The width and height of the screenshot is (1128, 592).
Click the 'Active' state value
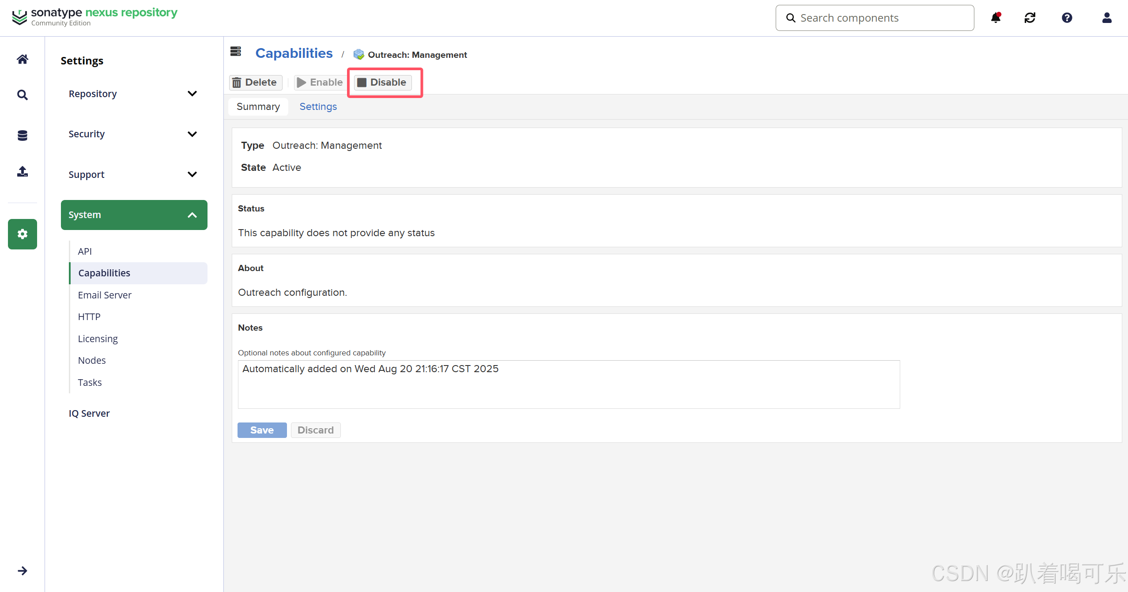287,167
